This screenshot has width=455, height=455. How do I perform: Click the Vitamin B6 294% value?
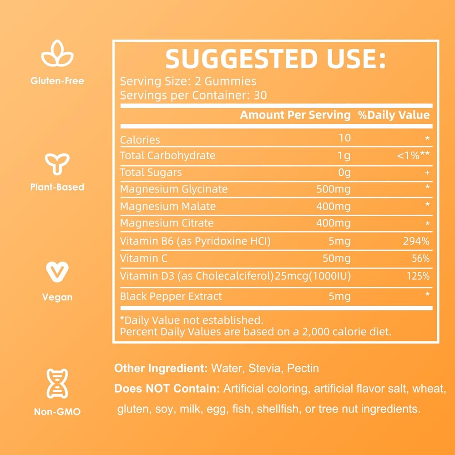[416, 241]
